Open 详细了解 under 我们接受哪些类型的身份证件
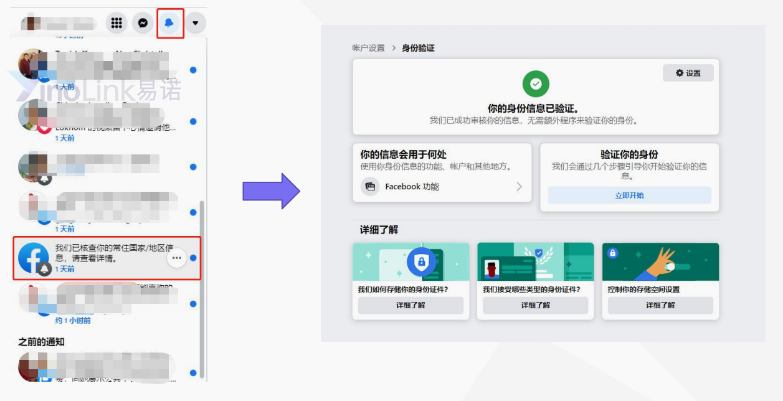Image resolution: width=783 pixels, height=401 pixels. pos(536,305)
